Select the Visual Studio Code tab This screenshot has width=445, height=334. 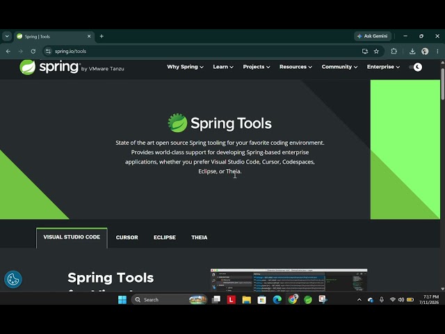click(x=72, y=237)
